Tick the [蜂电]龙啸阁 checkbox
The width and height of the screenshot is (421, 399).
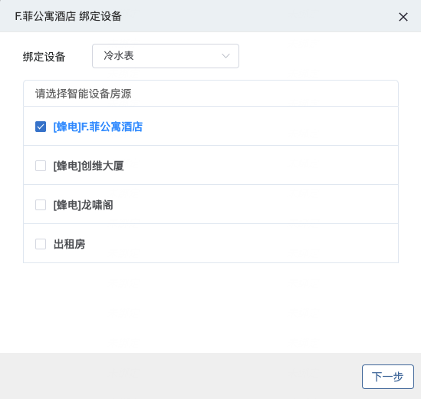point(41,205)
